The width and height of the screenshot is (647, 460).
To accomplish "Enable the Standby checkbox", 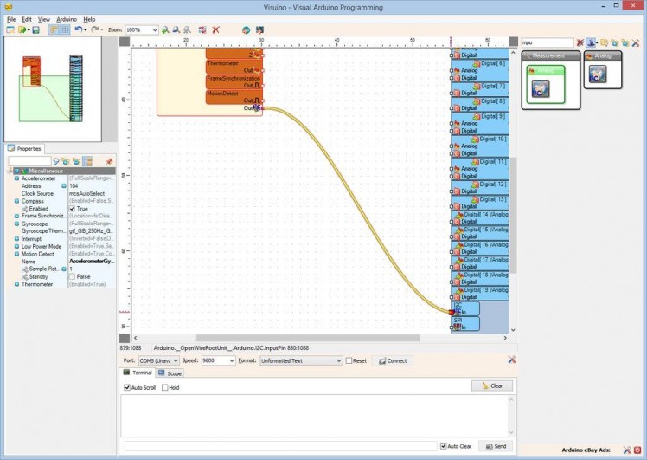I will pos(72,276).
